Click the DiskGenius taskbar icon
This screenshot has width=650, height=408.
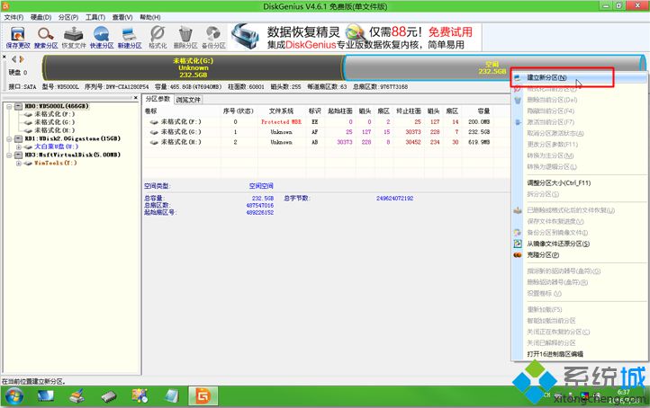pos(203,396)
